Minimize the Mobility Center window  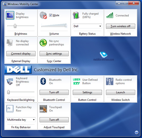coord(119,3)
